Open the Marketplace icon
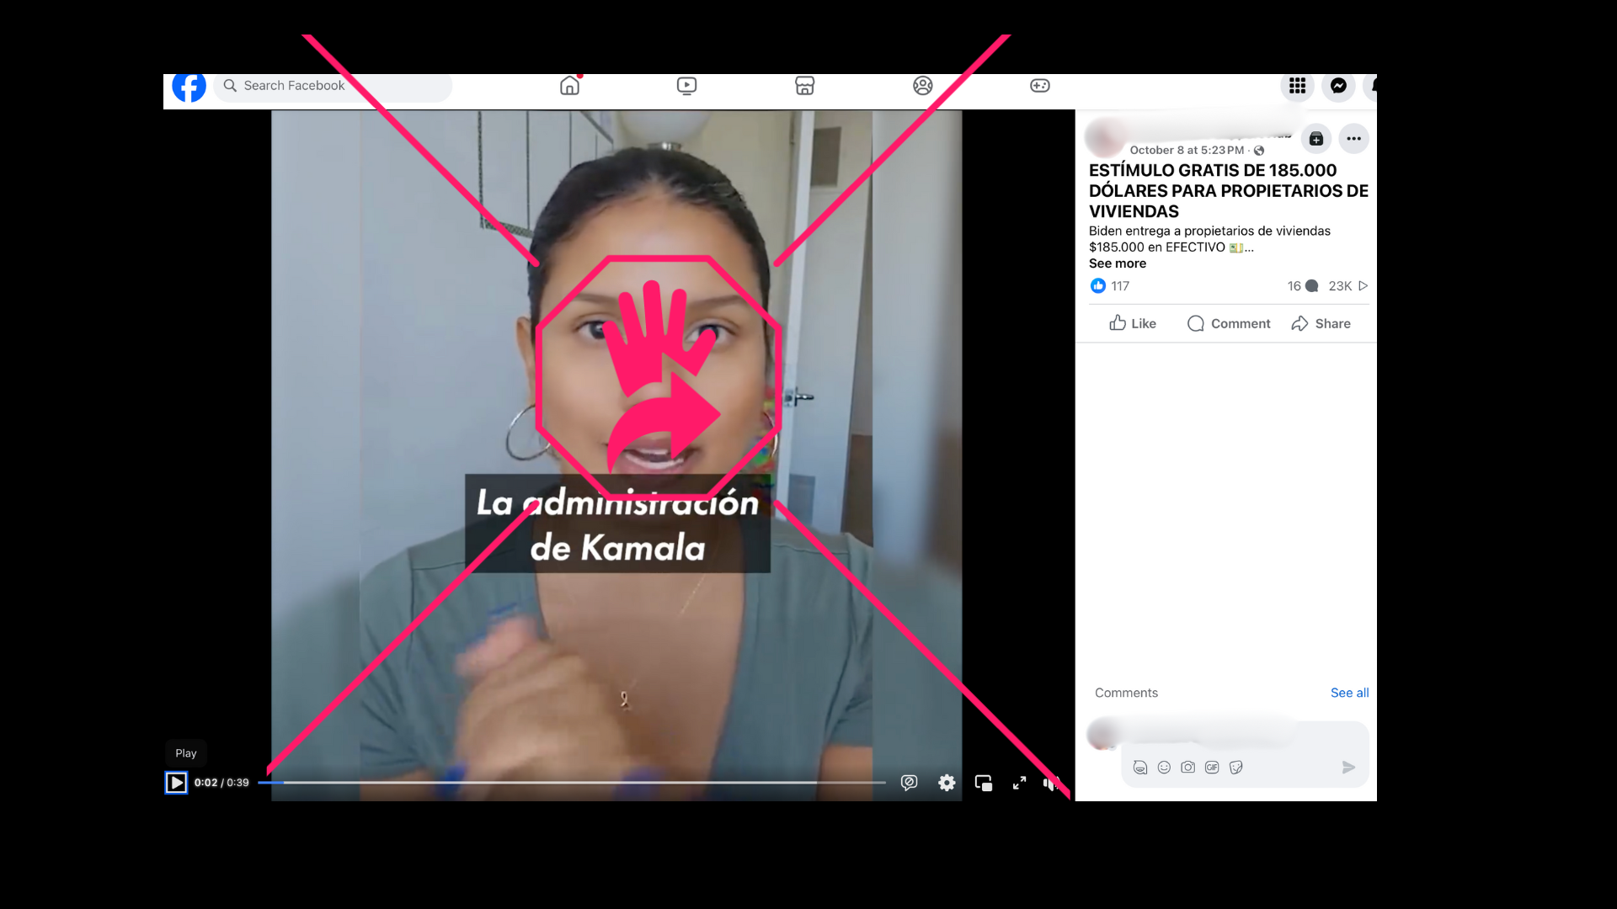 coord(804,86)
